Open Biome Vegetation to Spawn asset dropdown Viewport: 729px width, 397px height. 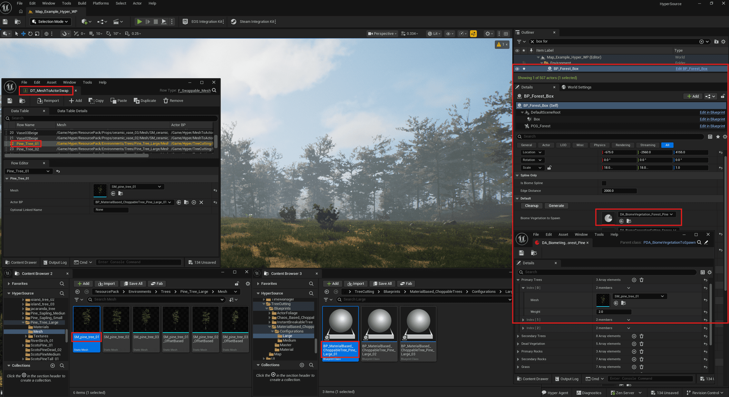[647, 214]
